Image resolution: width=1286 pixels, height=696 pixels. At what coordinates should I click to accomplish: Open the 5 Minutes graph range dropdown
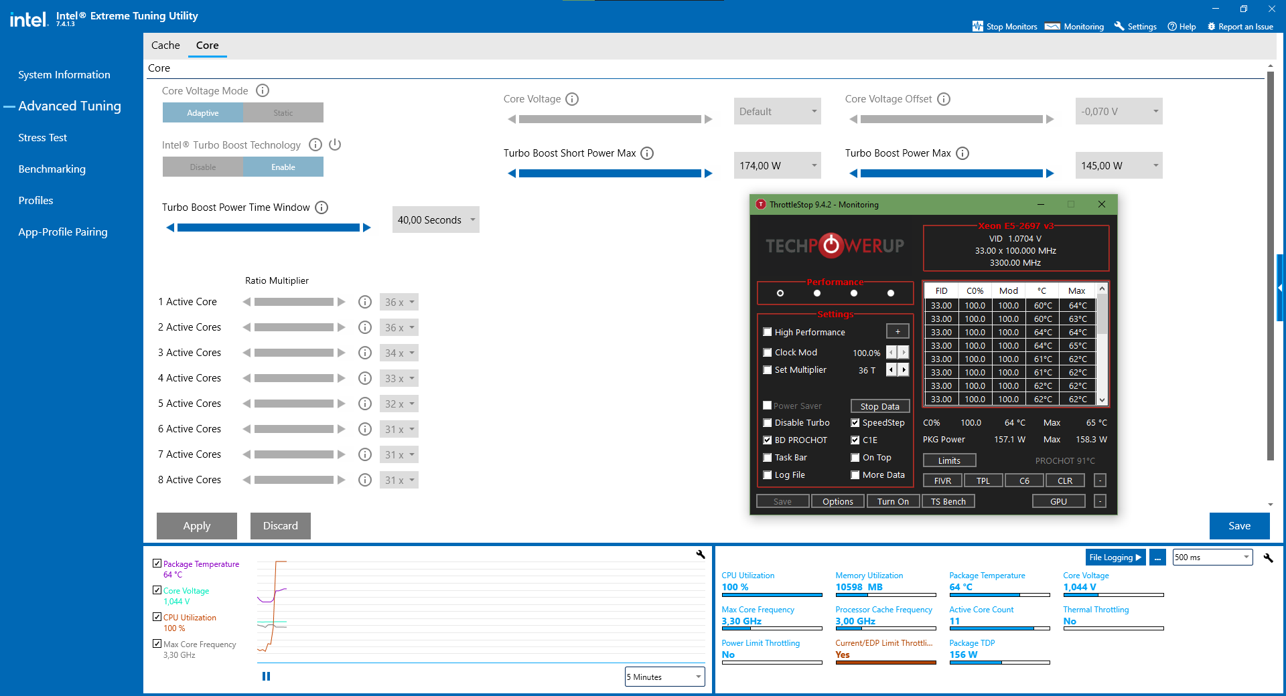[x=665, y=677]
